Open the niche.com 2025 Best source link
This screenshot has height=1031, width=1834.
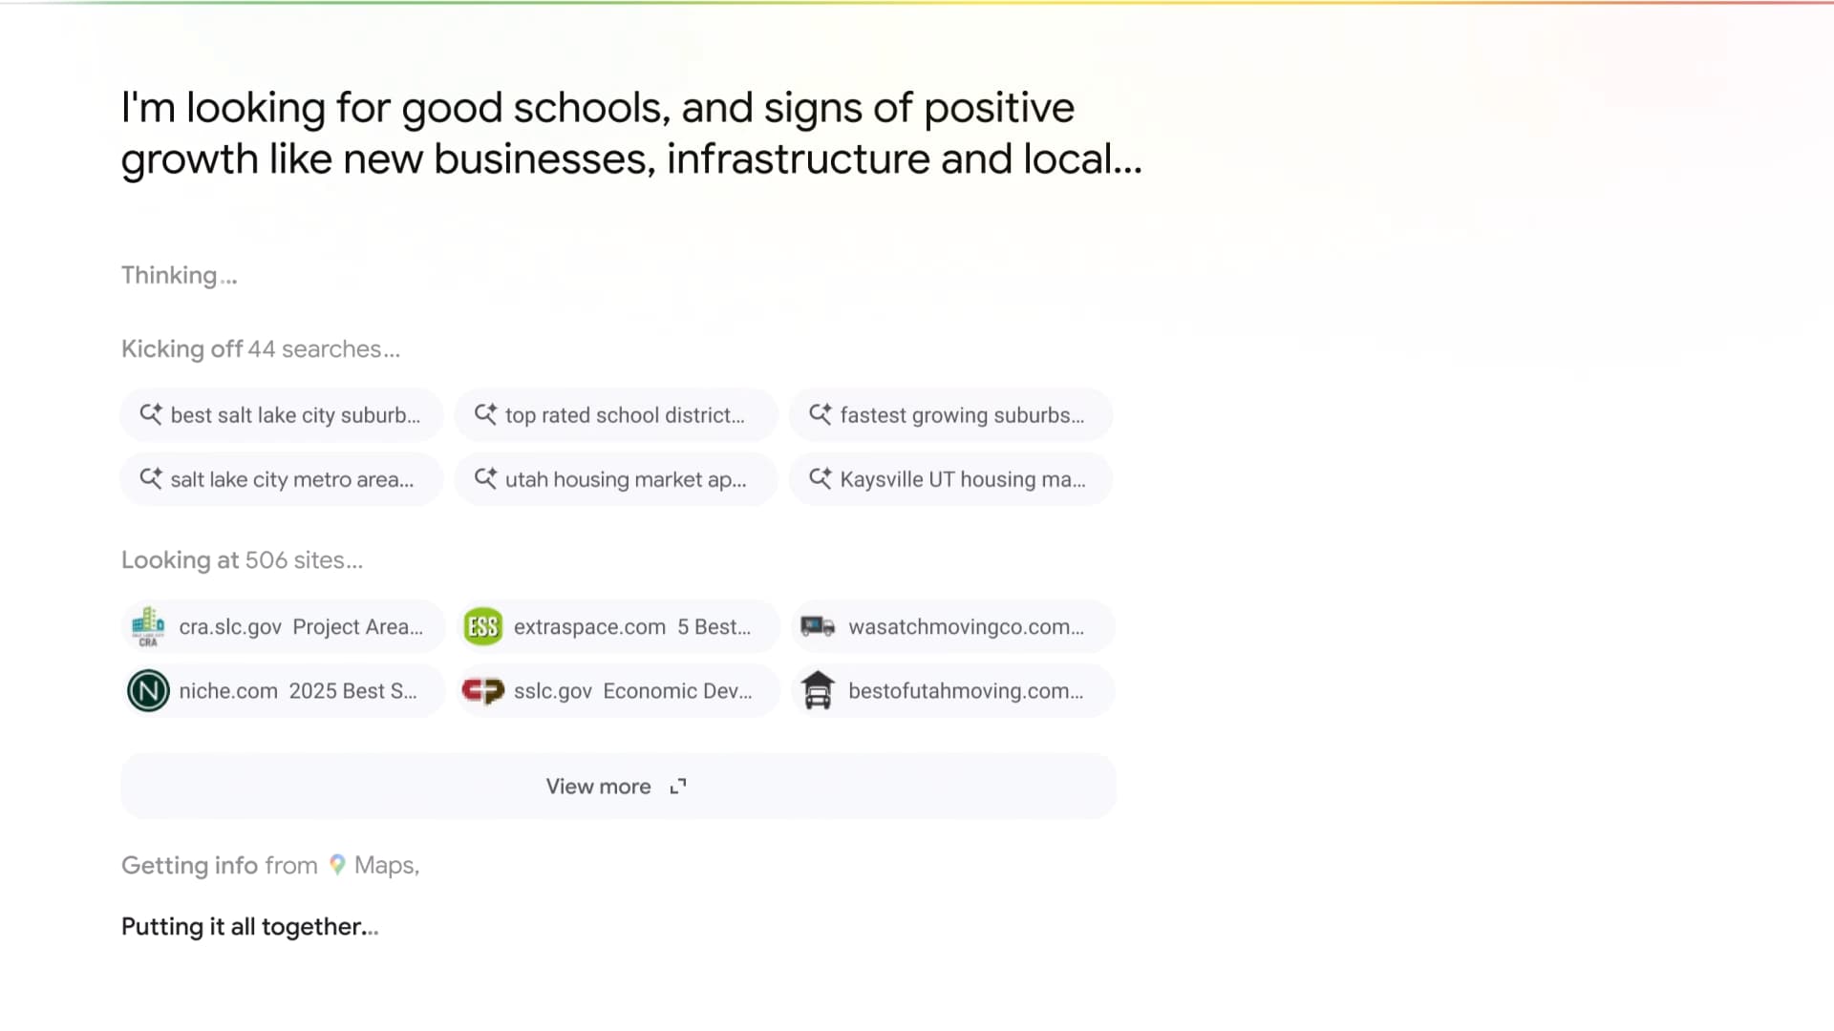[x=297, y=691]
